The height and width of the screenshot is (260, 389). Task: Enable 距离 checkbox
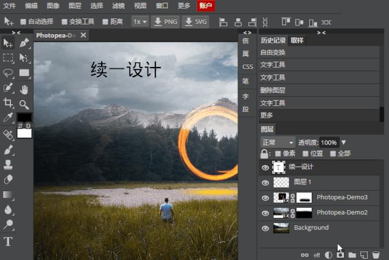tap(105, 22)
